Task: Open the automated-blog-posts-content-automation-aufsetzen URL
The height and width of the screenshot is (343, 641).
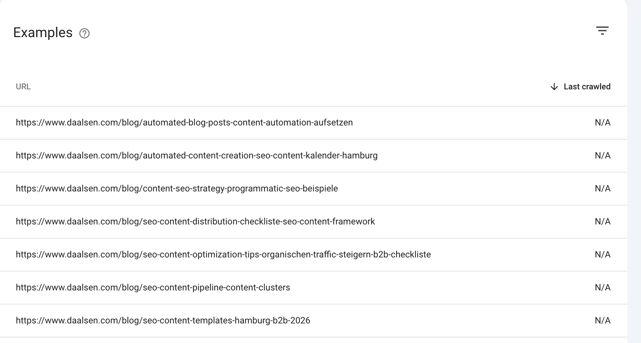Action: click(x=185, y=123)
